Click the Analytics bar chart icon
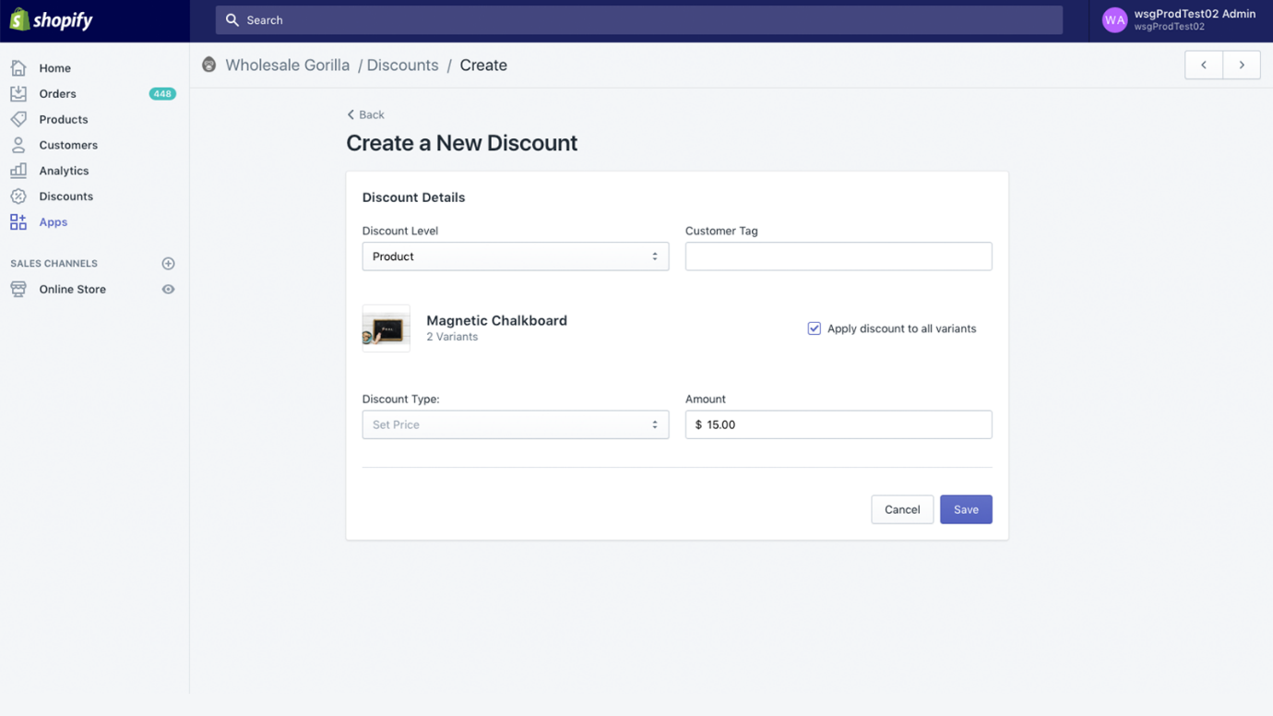The image size is (1273, 716). (18, 171)
